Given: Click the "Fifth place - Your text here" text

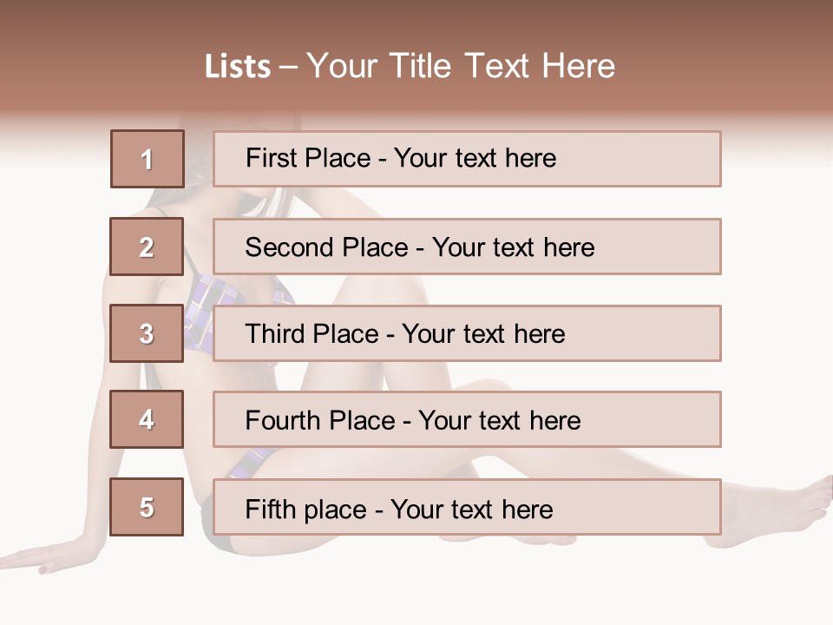Looking at the screenshot, I should tap(399, 509).
